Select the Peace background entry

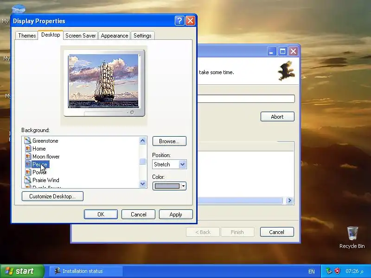40,164
